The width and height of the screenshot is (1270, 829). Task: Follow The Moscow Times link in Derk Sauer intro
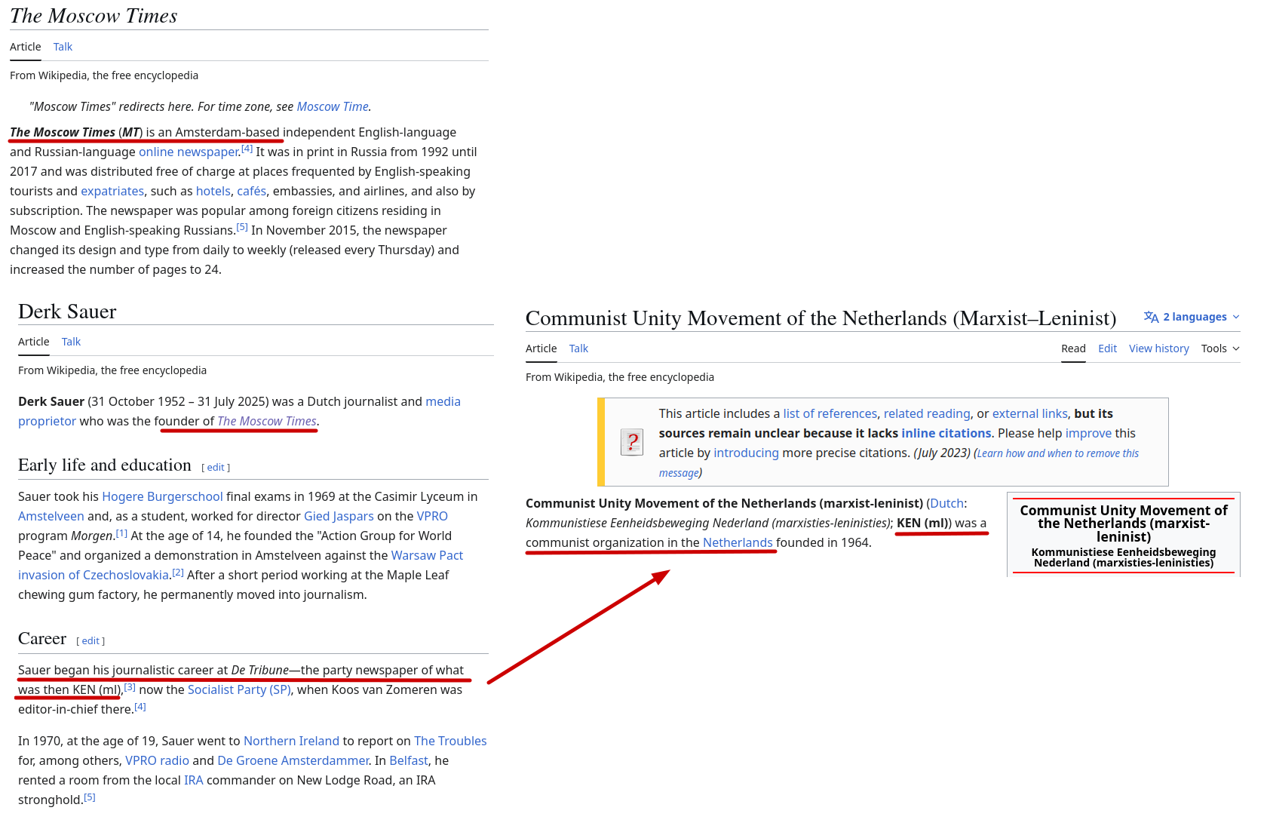(x=267, y=421)
